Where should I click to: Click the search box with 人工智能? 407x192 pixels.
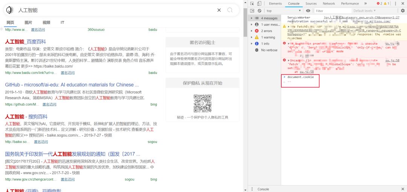(x=116, y=10)
